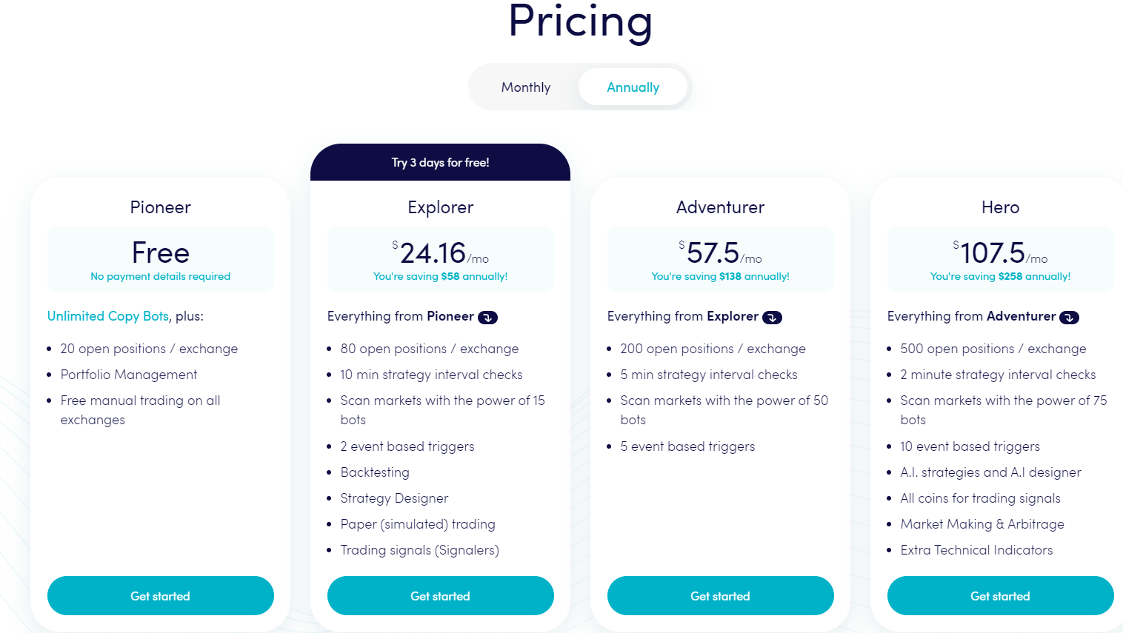
Task: Expand Everything from Adventurer text
Action: (x=971, y=316)
